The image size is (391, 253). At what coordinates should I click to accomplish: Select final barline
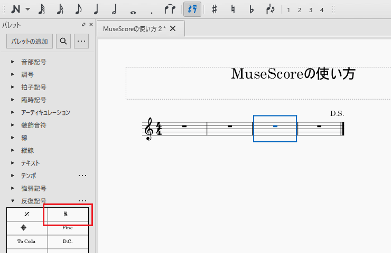(x=342, y=129)
